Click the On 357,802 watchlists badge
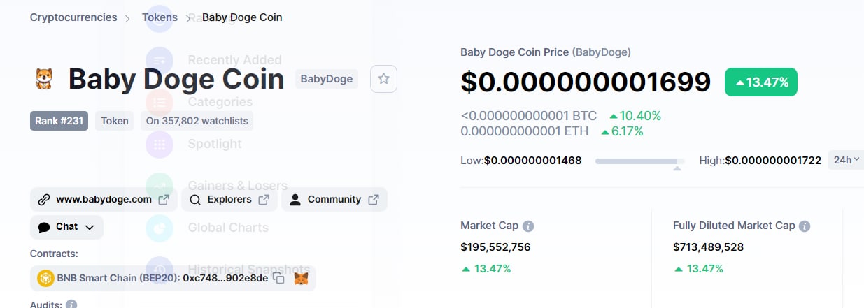 [x=197, y=121]
